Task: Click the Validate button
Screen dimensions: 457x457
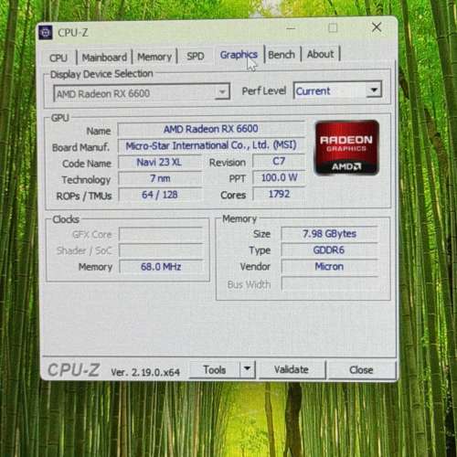Action: [292, 369]
